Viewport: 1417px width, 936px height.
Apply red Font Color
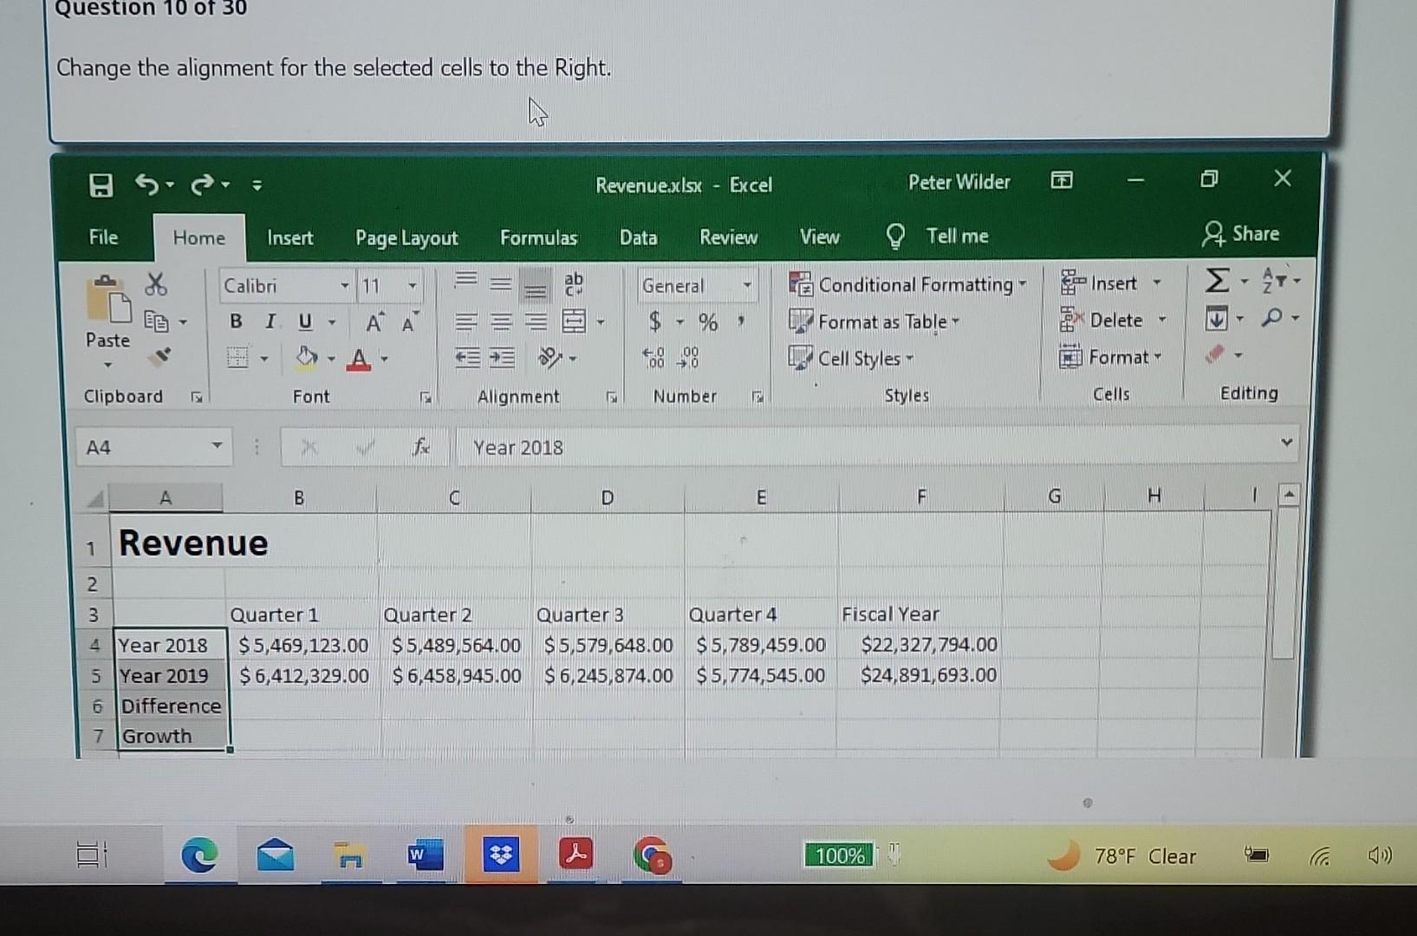point(359,359)
